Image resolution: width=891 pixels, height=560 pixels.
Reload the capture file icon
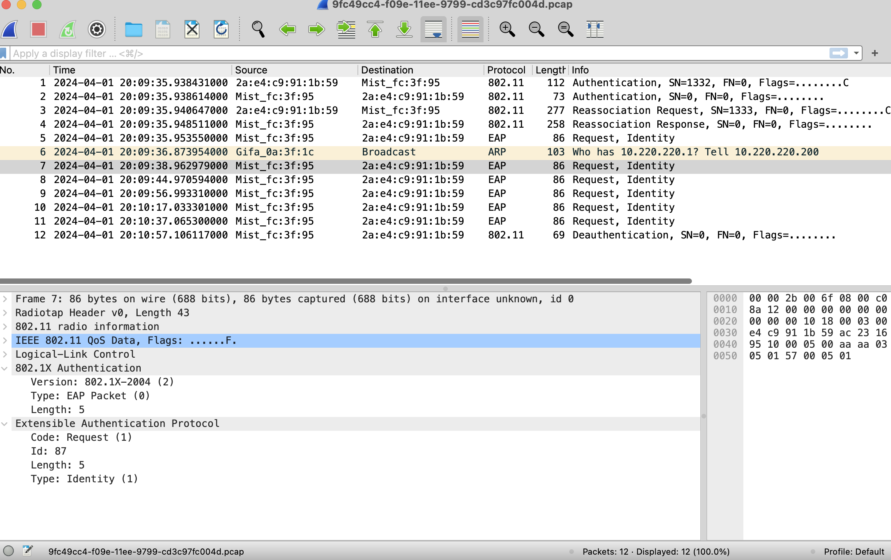221,29
